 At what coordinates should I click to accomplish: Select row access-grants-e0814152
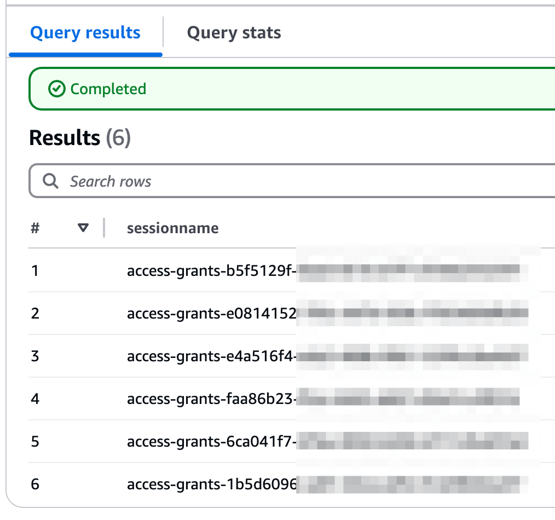tap(292, 313)
